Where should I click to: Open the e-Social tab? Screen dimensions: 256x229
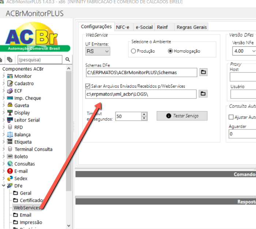coord(144,27)
